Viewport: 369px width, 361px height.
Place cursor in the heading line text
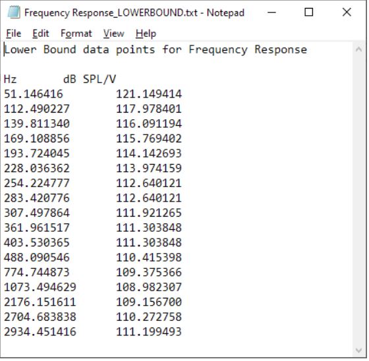(x=156, y=49)
